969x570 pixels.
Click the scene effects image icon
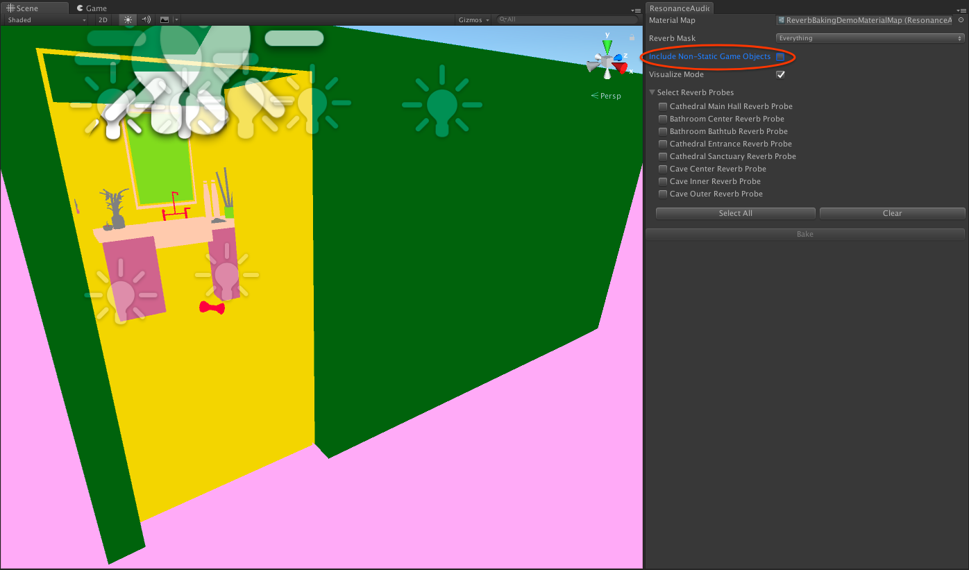tap(165, 20)
